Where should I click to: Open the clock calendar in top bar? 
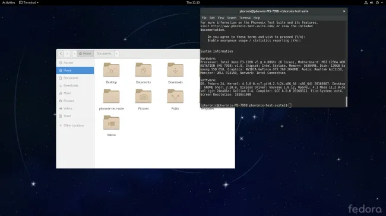(x=193, y=2)
